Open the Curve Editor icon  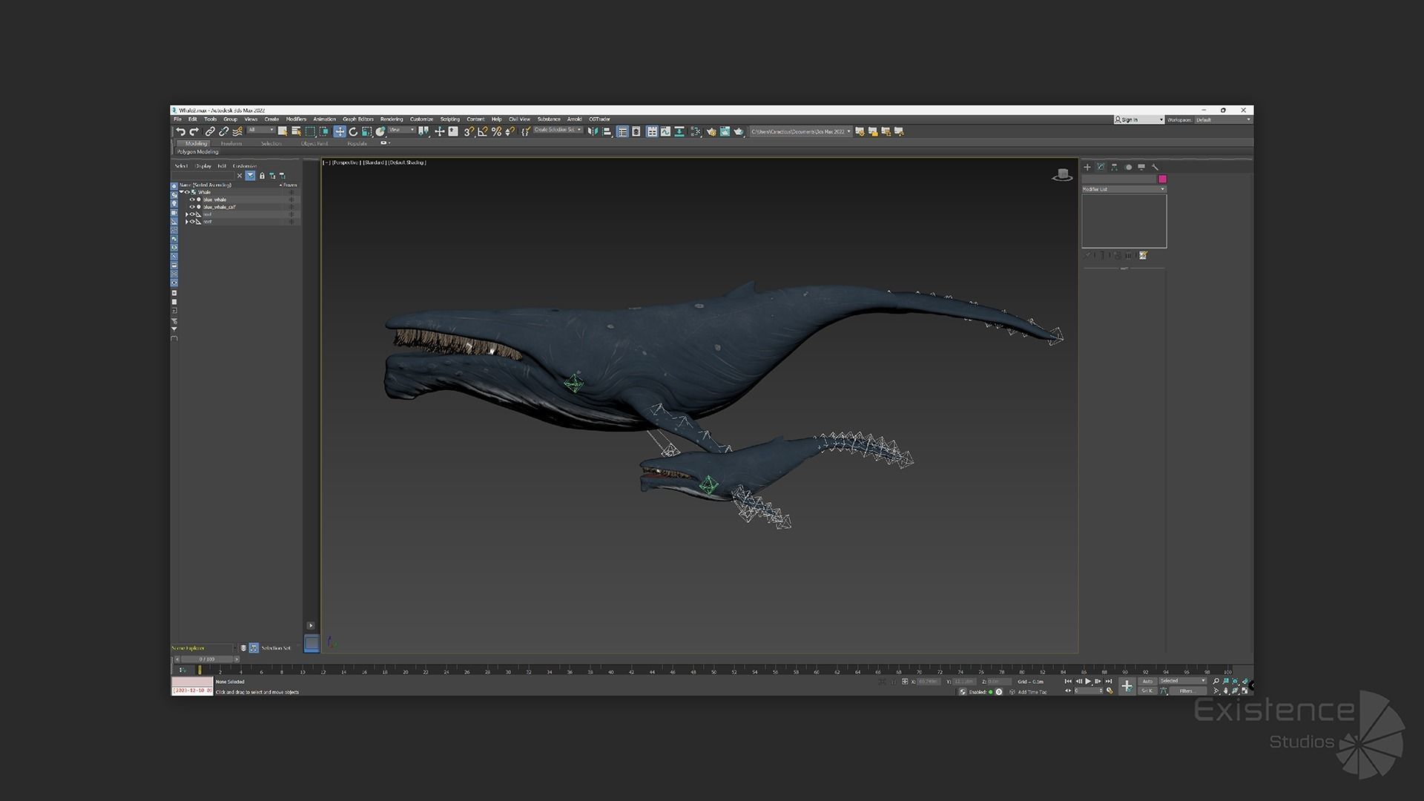665,131
